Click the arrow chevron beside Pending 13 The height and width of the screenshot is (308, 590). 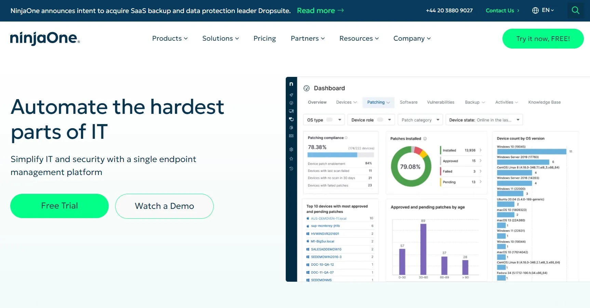481,182
